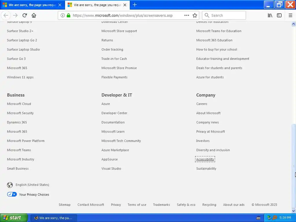Viewport: 296px width, 222px height.
Task: Open the About our ads link
Action: 234,205
